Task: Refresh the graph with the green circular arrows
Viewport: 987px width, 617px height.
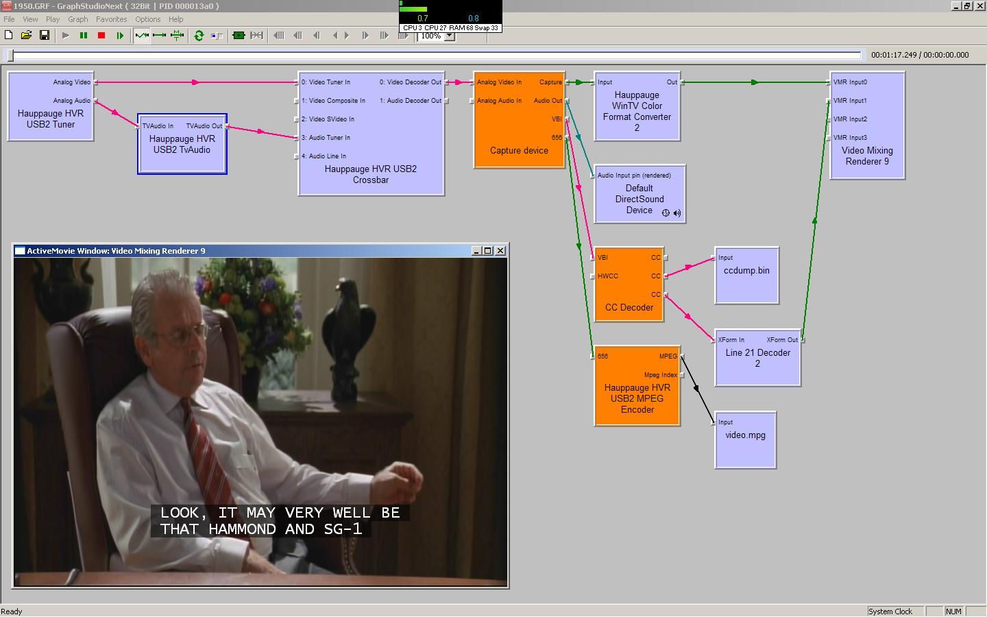Action: [199, 35]
